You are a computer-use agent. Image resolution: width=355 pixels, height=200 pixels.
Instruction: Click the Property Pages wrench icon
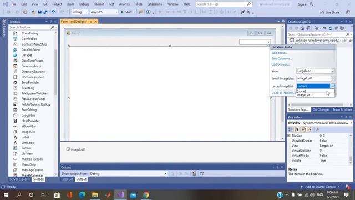[317, 129]
